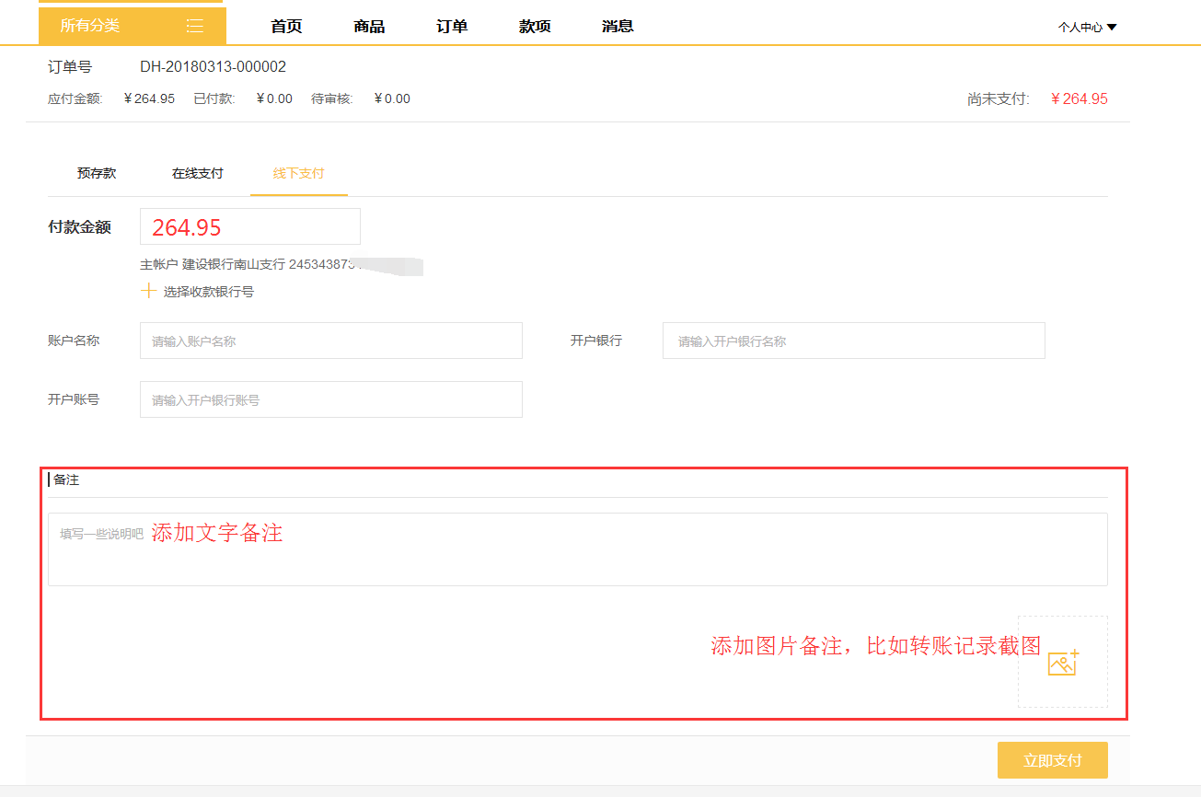Click the 付款金额 input showing 264.95

coord(250,226)
